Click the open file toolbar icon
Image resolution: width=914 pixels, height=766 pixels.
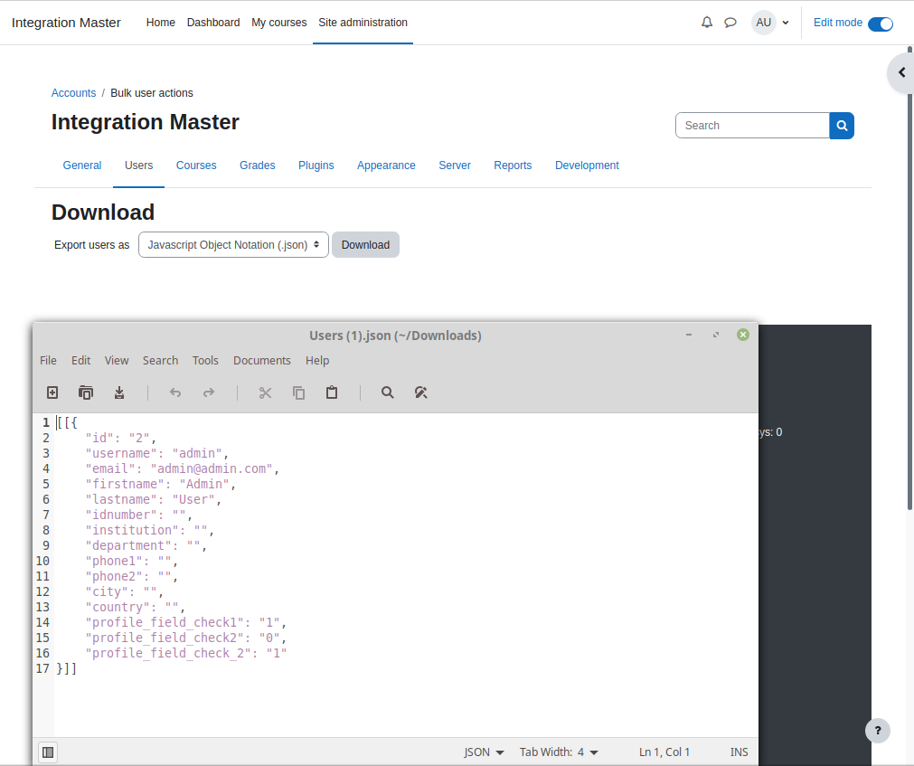click(x=86, y=392)
